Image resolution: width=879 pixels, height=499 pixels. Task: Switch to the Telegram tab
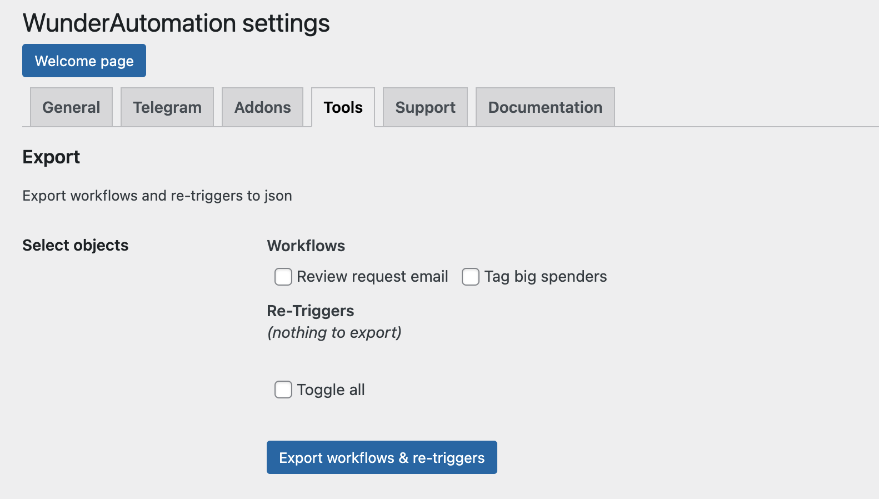[167, 107]
